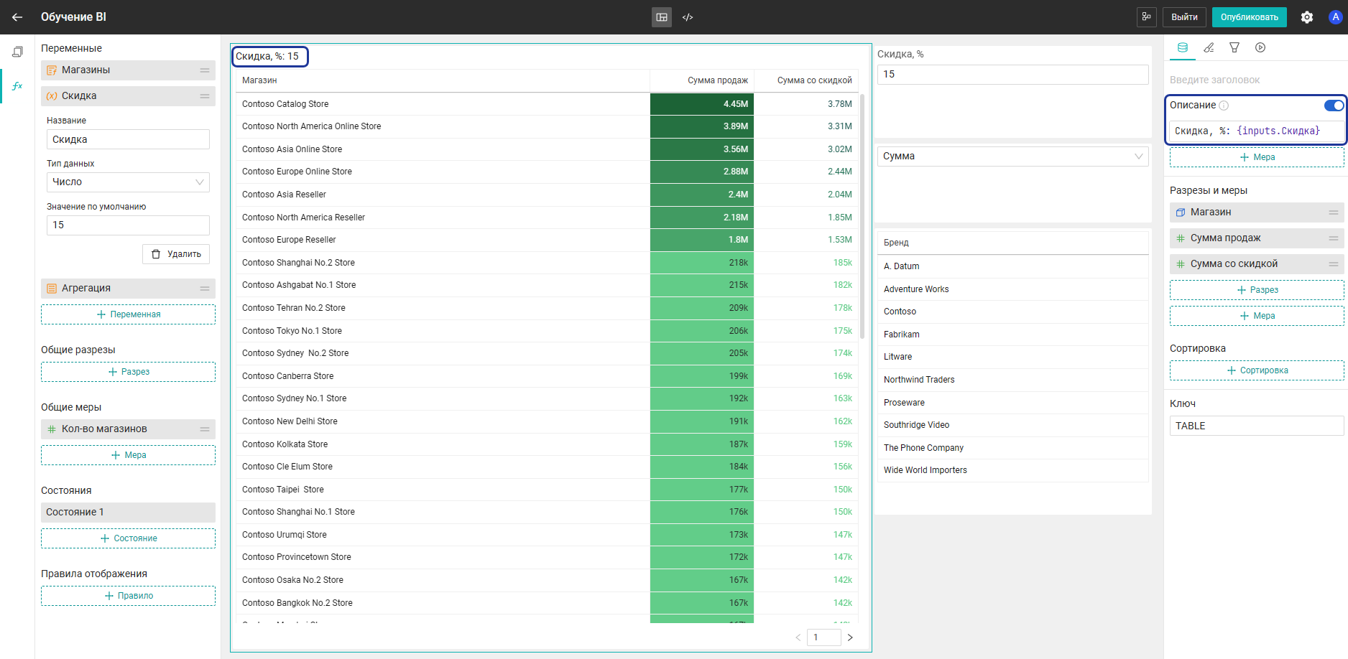Collapse the Скидка variable

[x=128, y=96]
